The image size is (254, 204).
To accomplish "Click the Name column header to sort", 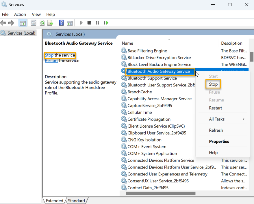I will 127,43.
